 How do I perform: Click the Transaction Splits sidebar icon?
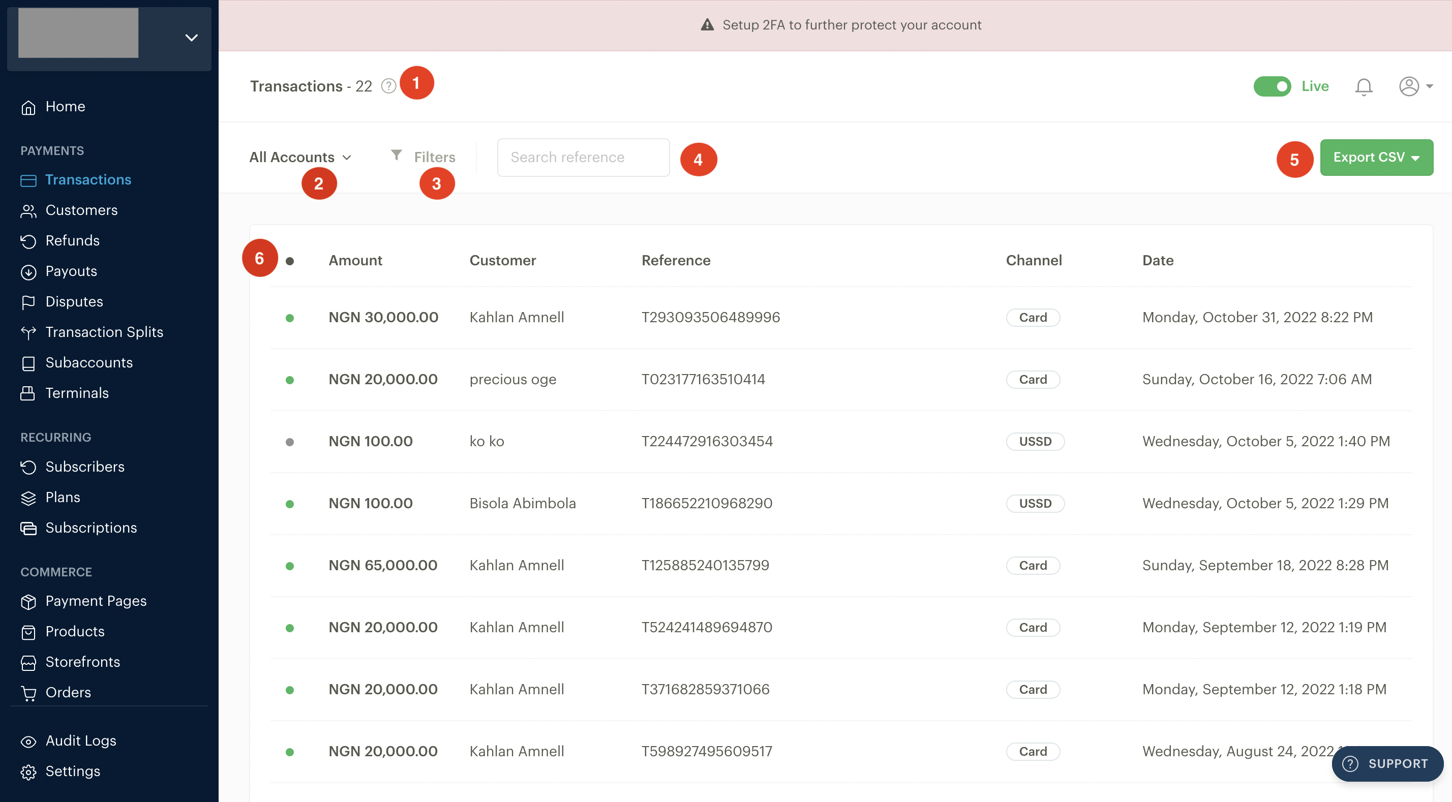[28, 331]
